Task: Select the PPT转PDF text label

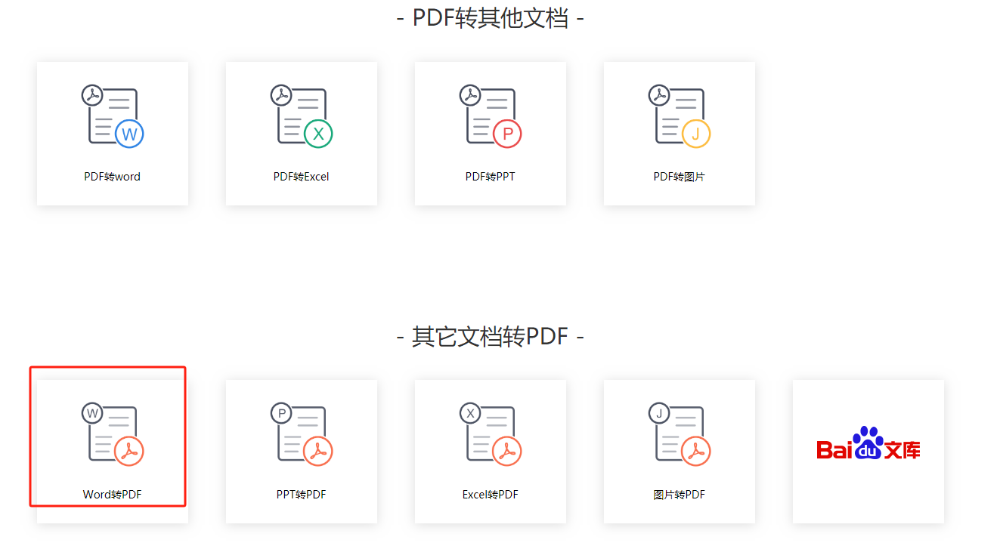Action: 302,495
